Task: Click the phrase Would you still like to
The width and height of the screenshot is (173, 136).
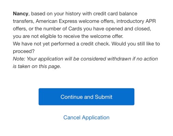Action: coord(136,44)
